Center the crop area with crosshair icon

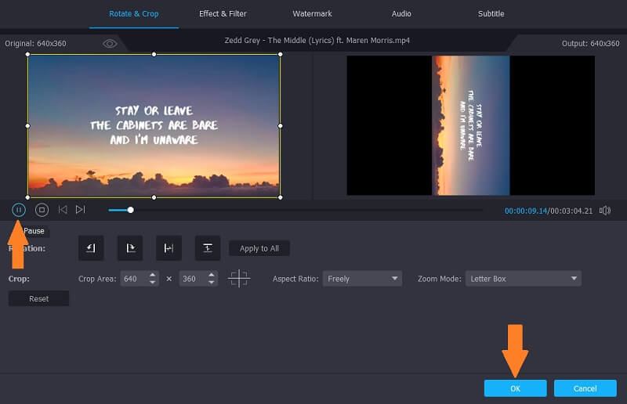[239, 279]
